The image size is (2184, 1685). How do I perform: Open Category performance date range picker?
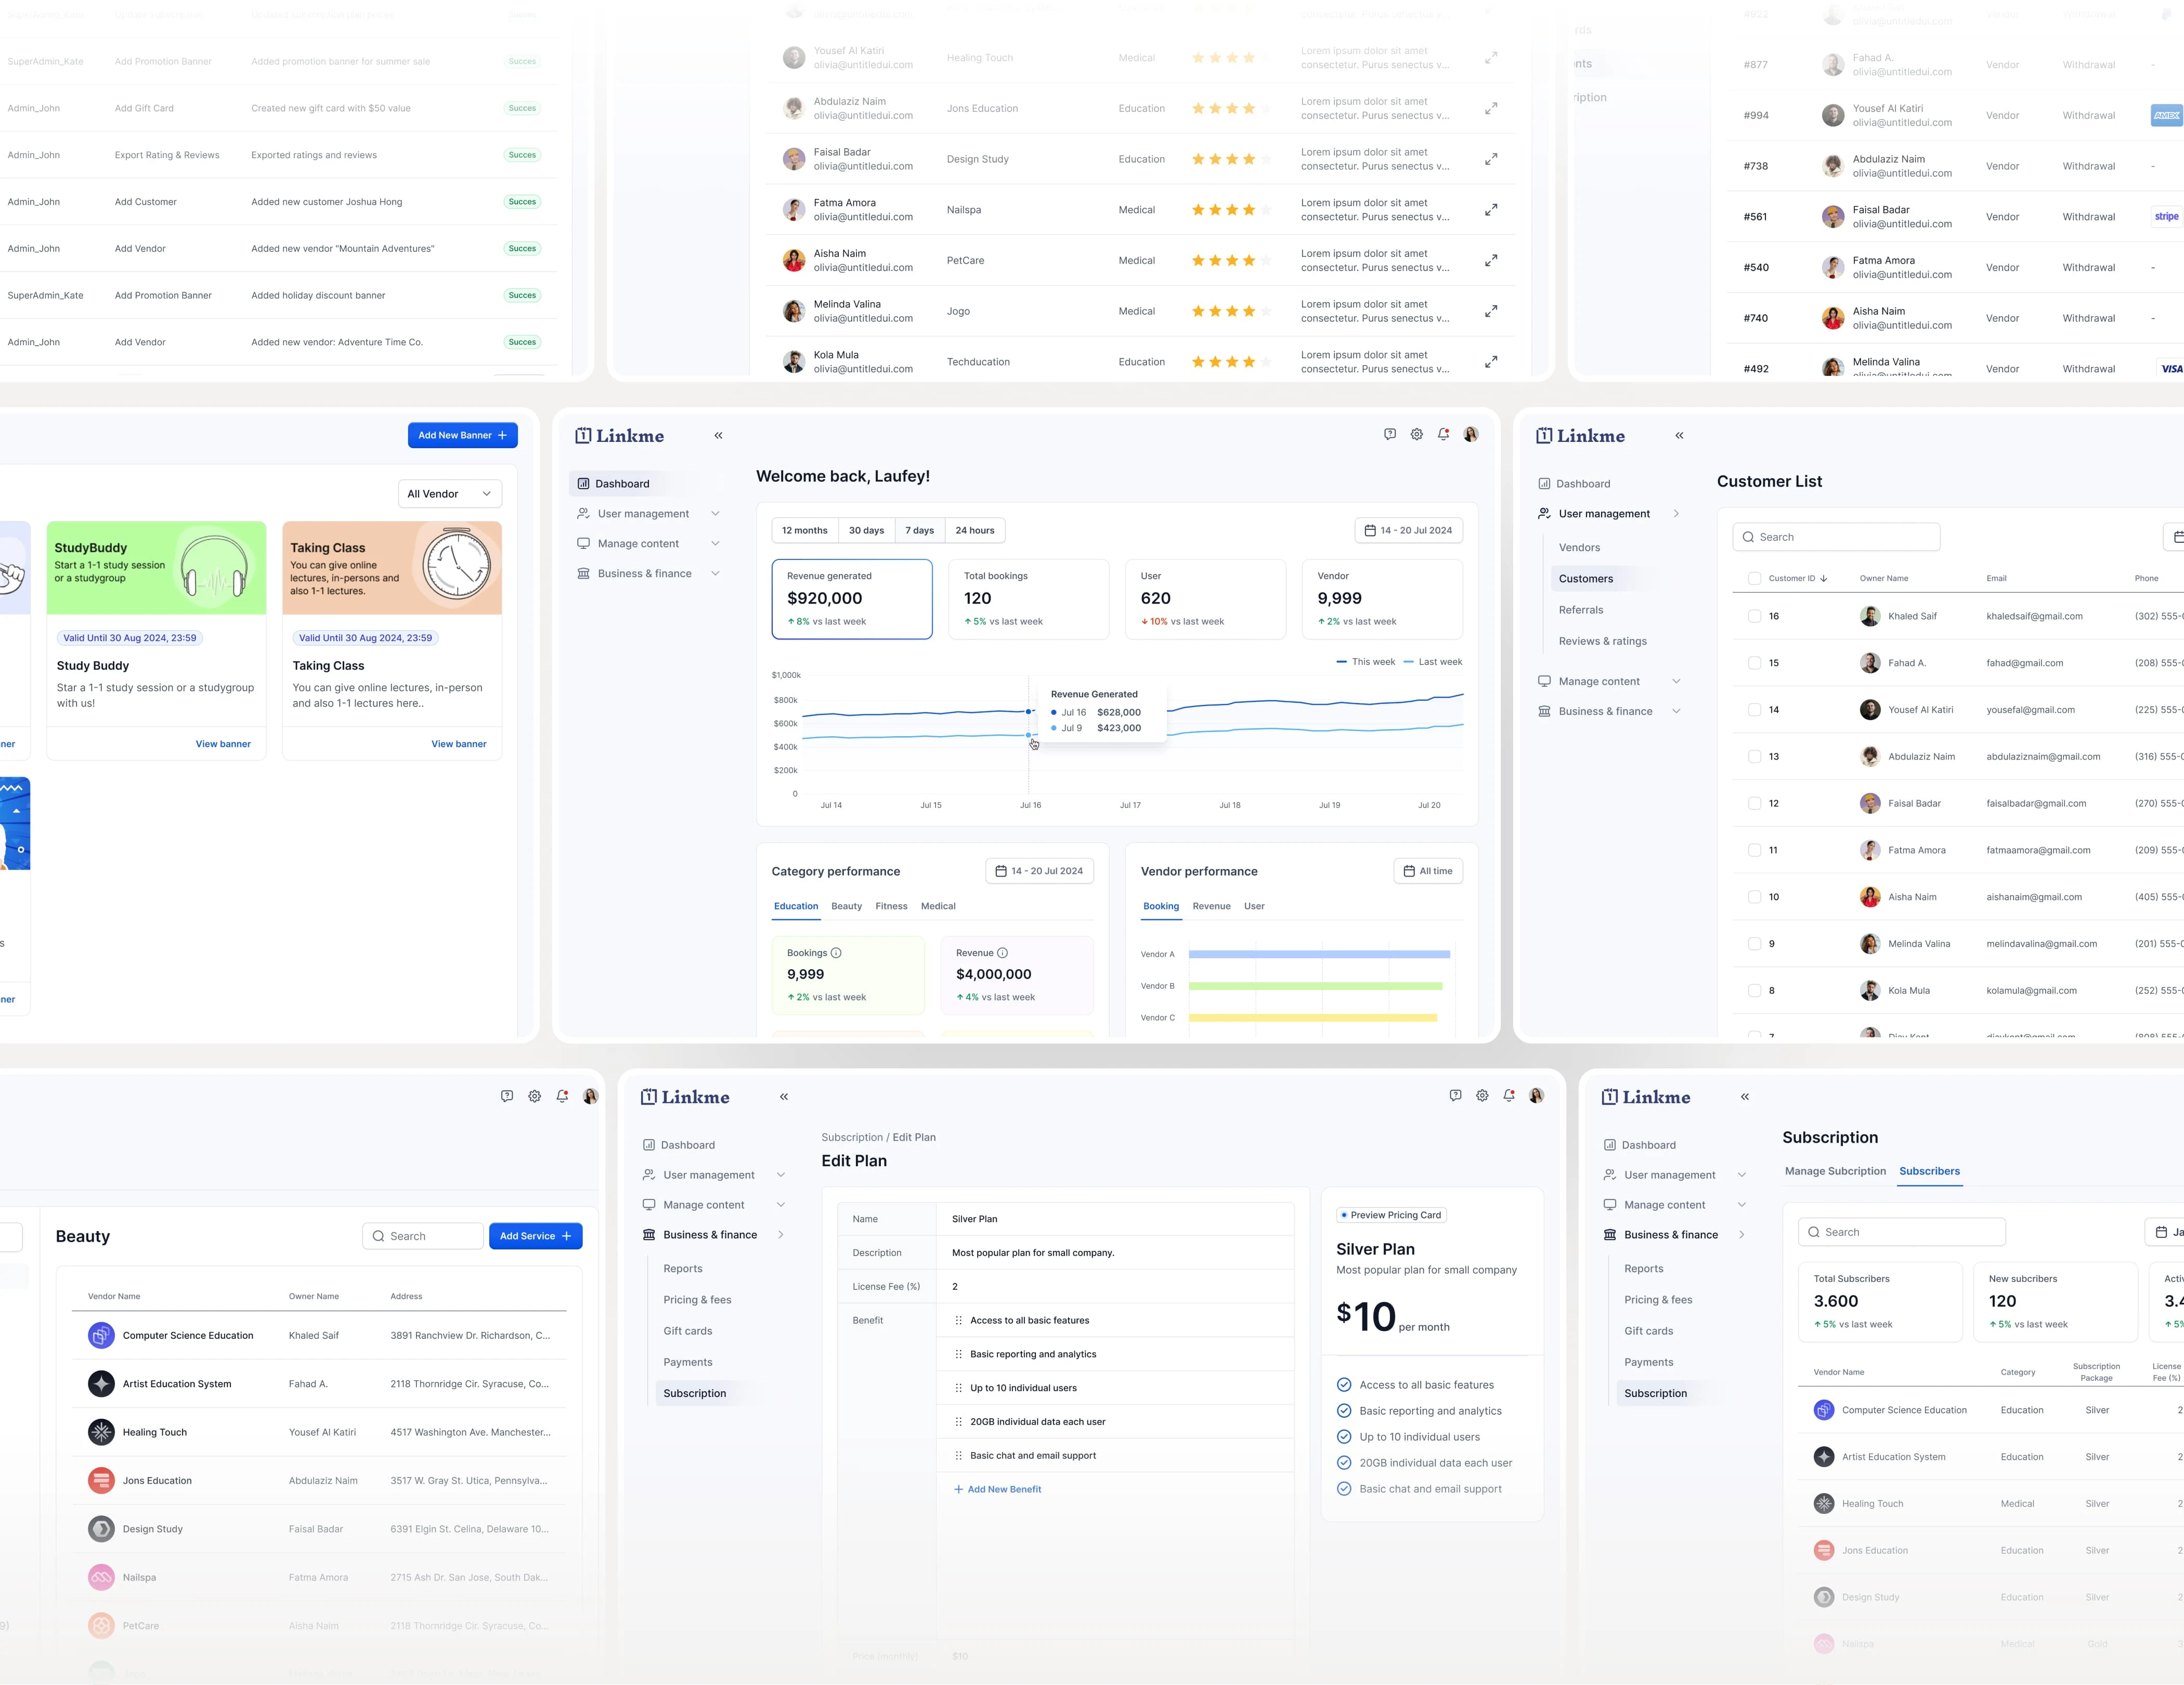click(x=1040, y=871)
